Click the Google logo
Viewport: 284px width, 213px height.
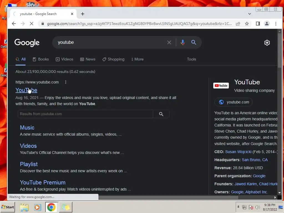coord(27,43)
